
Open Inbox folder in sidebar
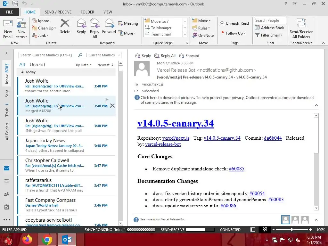[7, 74]
